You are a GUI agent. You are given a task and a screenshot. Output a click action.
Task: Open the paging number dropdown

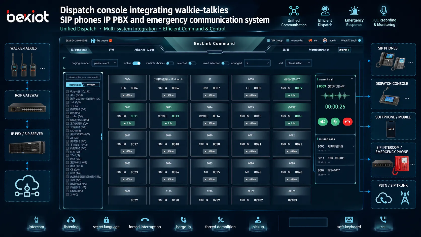pos(105,63)
